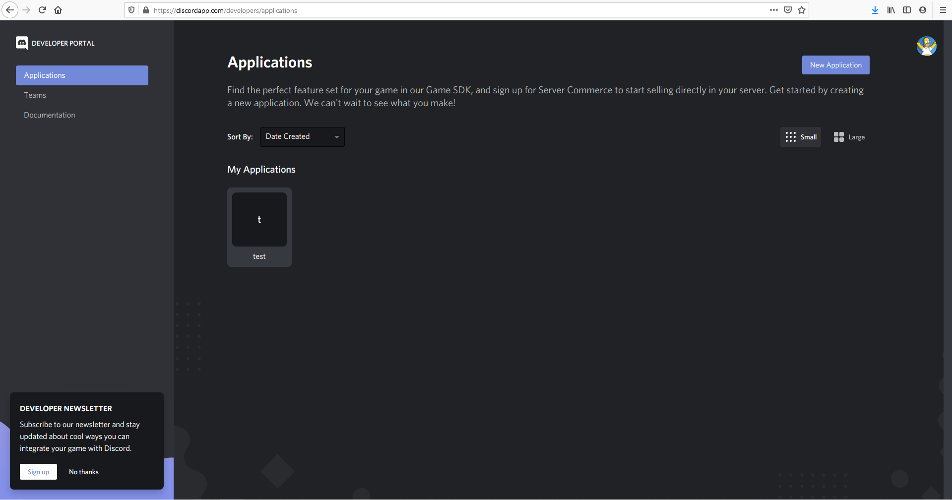This screenshot has height=500, width=952.
Task: Expand the Sort By Date Created dropdown
Action: tap(302, 137)
